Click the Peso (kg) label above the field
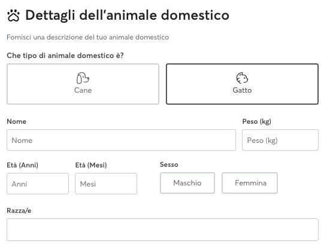Viewport: 330px width, 247px height. (257, 122)
